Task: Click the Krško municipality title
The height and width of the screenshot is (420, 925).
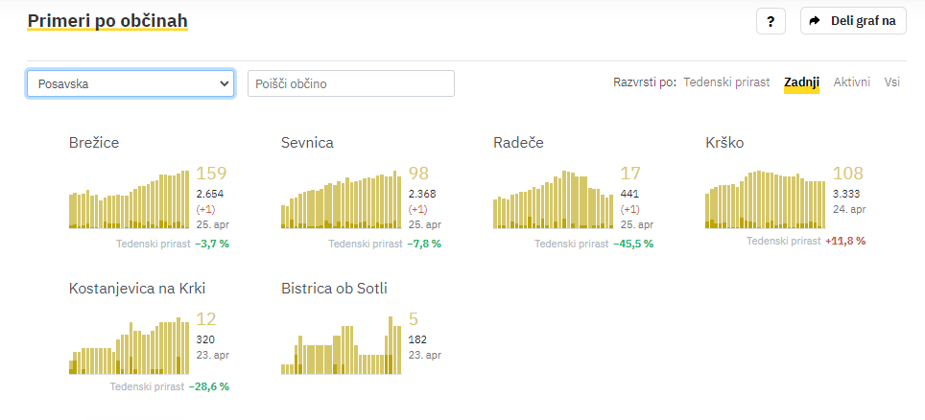Action: coord(724,143)
